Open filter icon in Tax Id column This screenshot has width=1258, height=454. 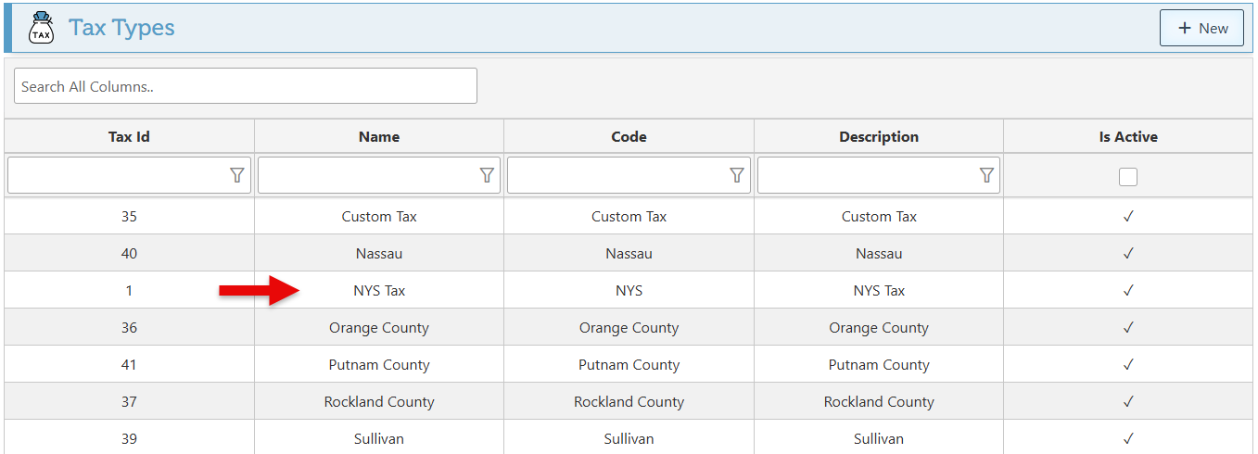237,175
